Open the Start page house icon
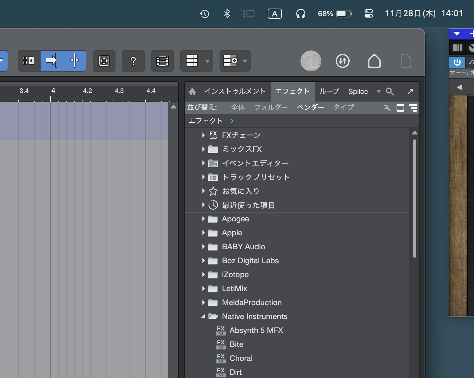474x378 pixels. click(374, 61)
